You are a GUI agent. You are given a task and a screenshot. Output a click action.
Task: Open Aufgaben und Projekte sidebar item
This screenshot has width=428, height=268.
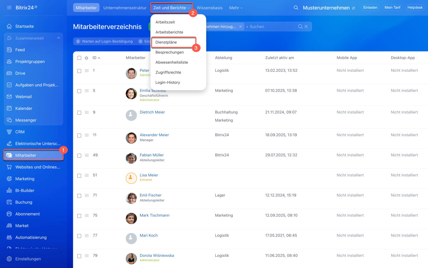point(33,85)
